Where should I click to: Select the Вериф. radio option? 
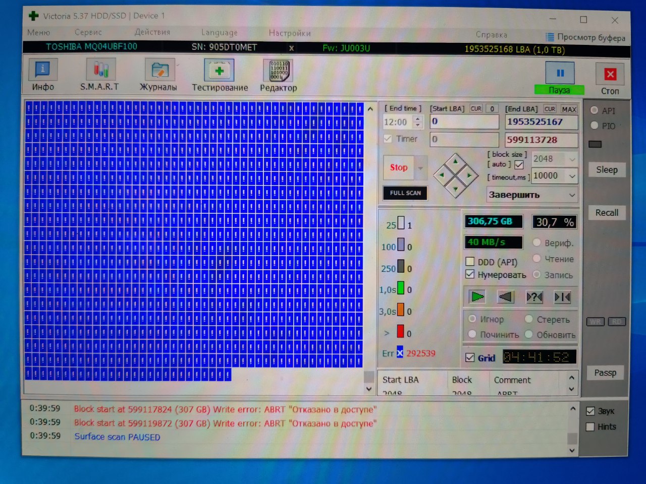point(537,243)
